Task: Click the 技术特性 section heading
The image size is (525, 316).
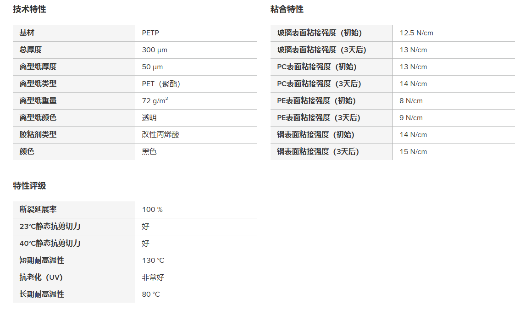Action: tap(29, 9)
